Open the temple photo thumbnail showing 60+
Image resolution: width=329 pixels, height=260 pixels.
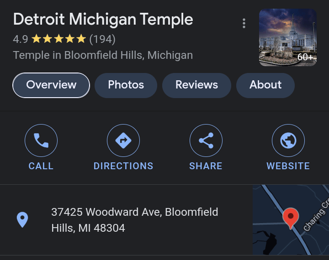(x=287, y=37)
